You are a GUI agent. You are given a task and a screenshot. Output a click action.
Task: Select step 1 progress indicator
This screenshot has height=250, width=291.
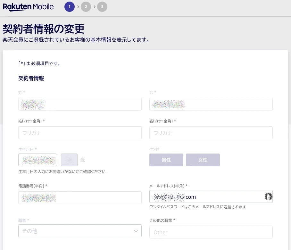point(69,7)
